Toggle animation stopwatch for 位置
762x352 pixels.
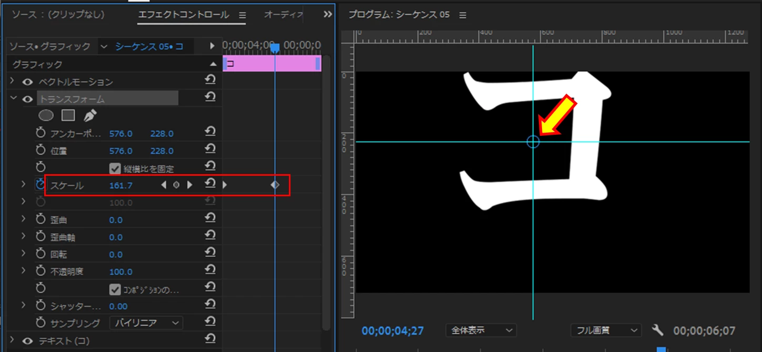41,150
